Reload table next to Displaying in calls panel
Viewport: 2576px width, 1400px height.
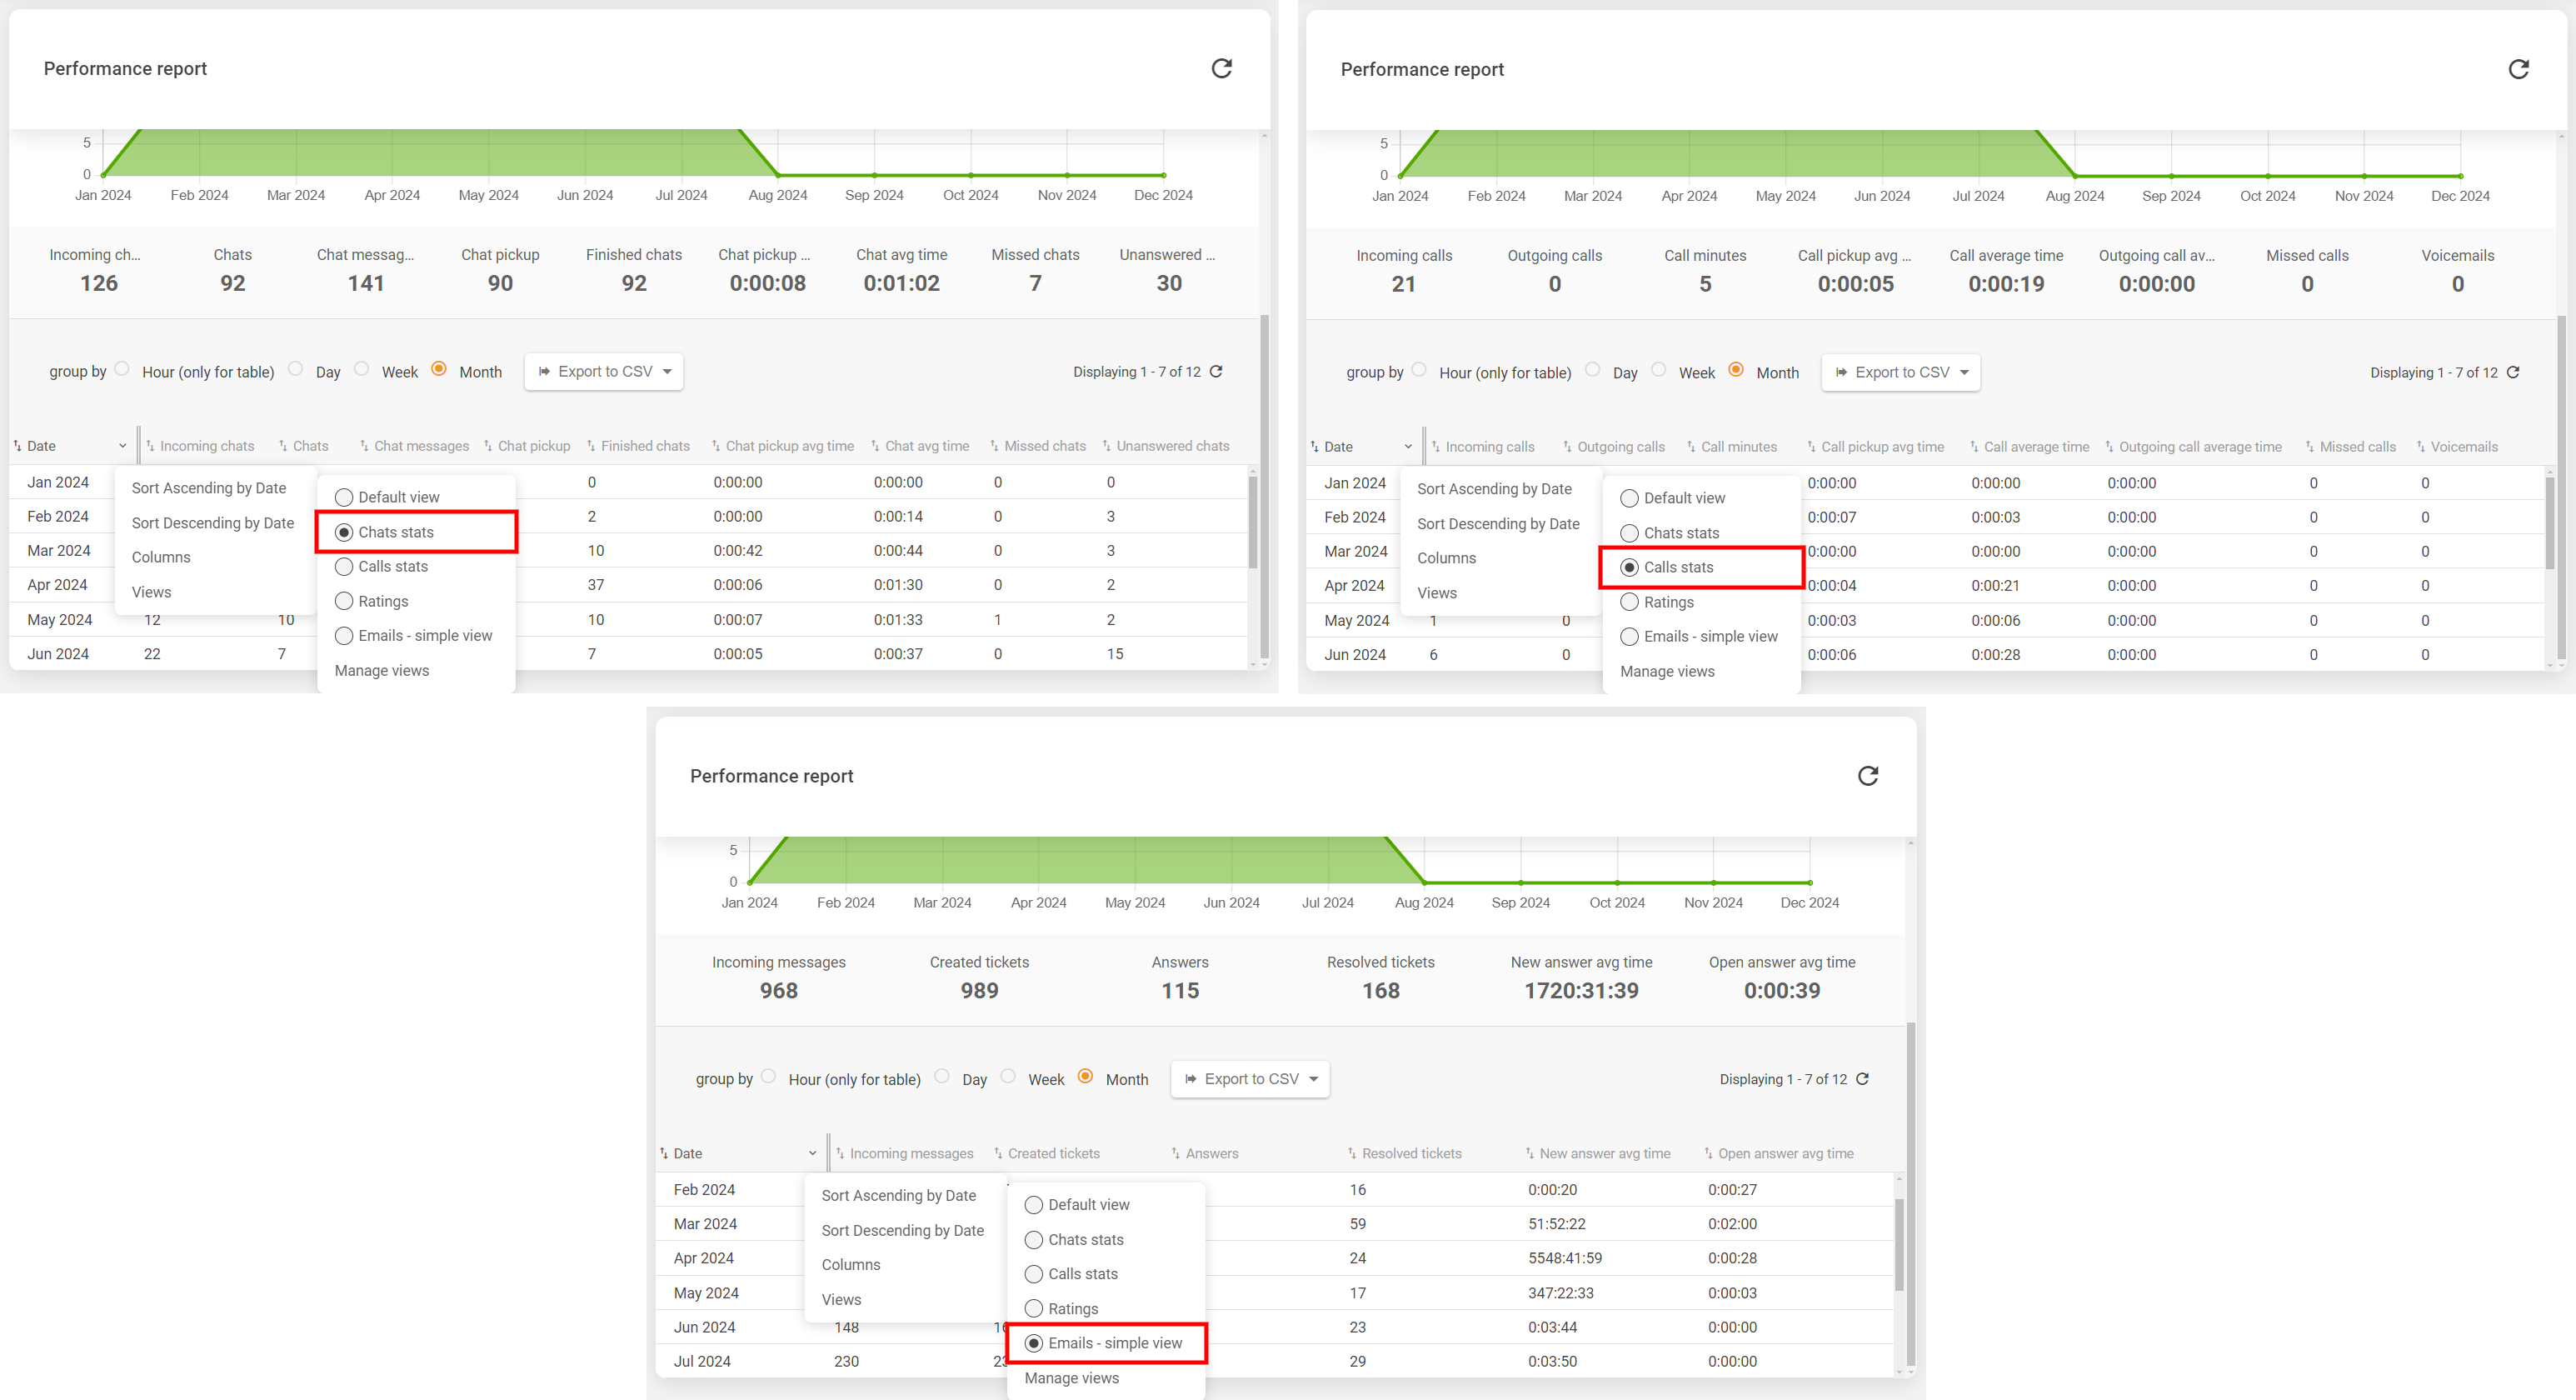pos(2513,373)
